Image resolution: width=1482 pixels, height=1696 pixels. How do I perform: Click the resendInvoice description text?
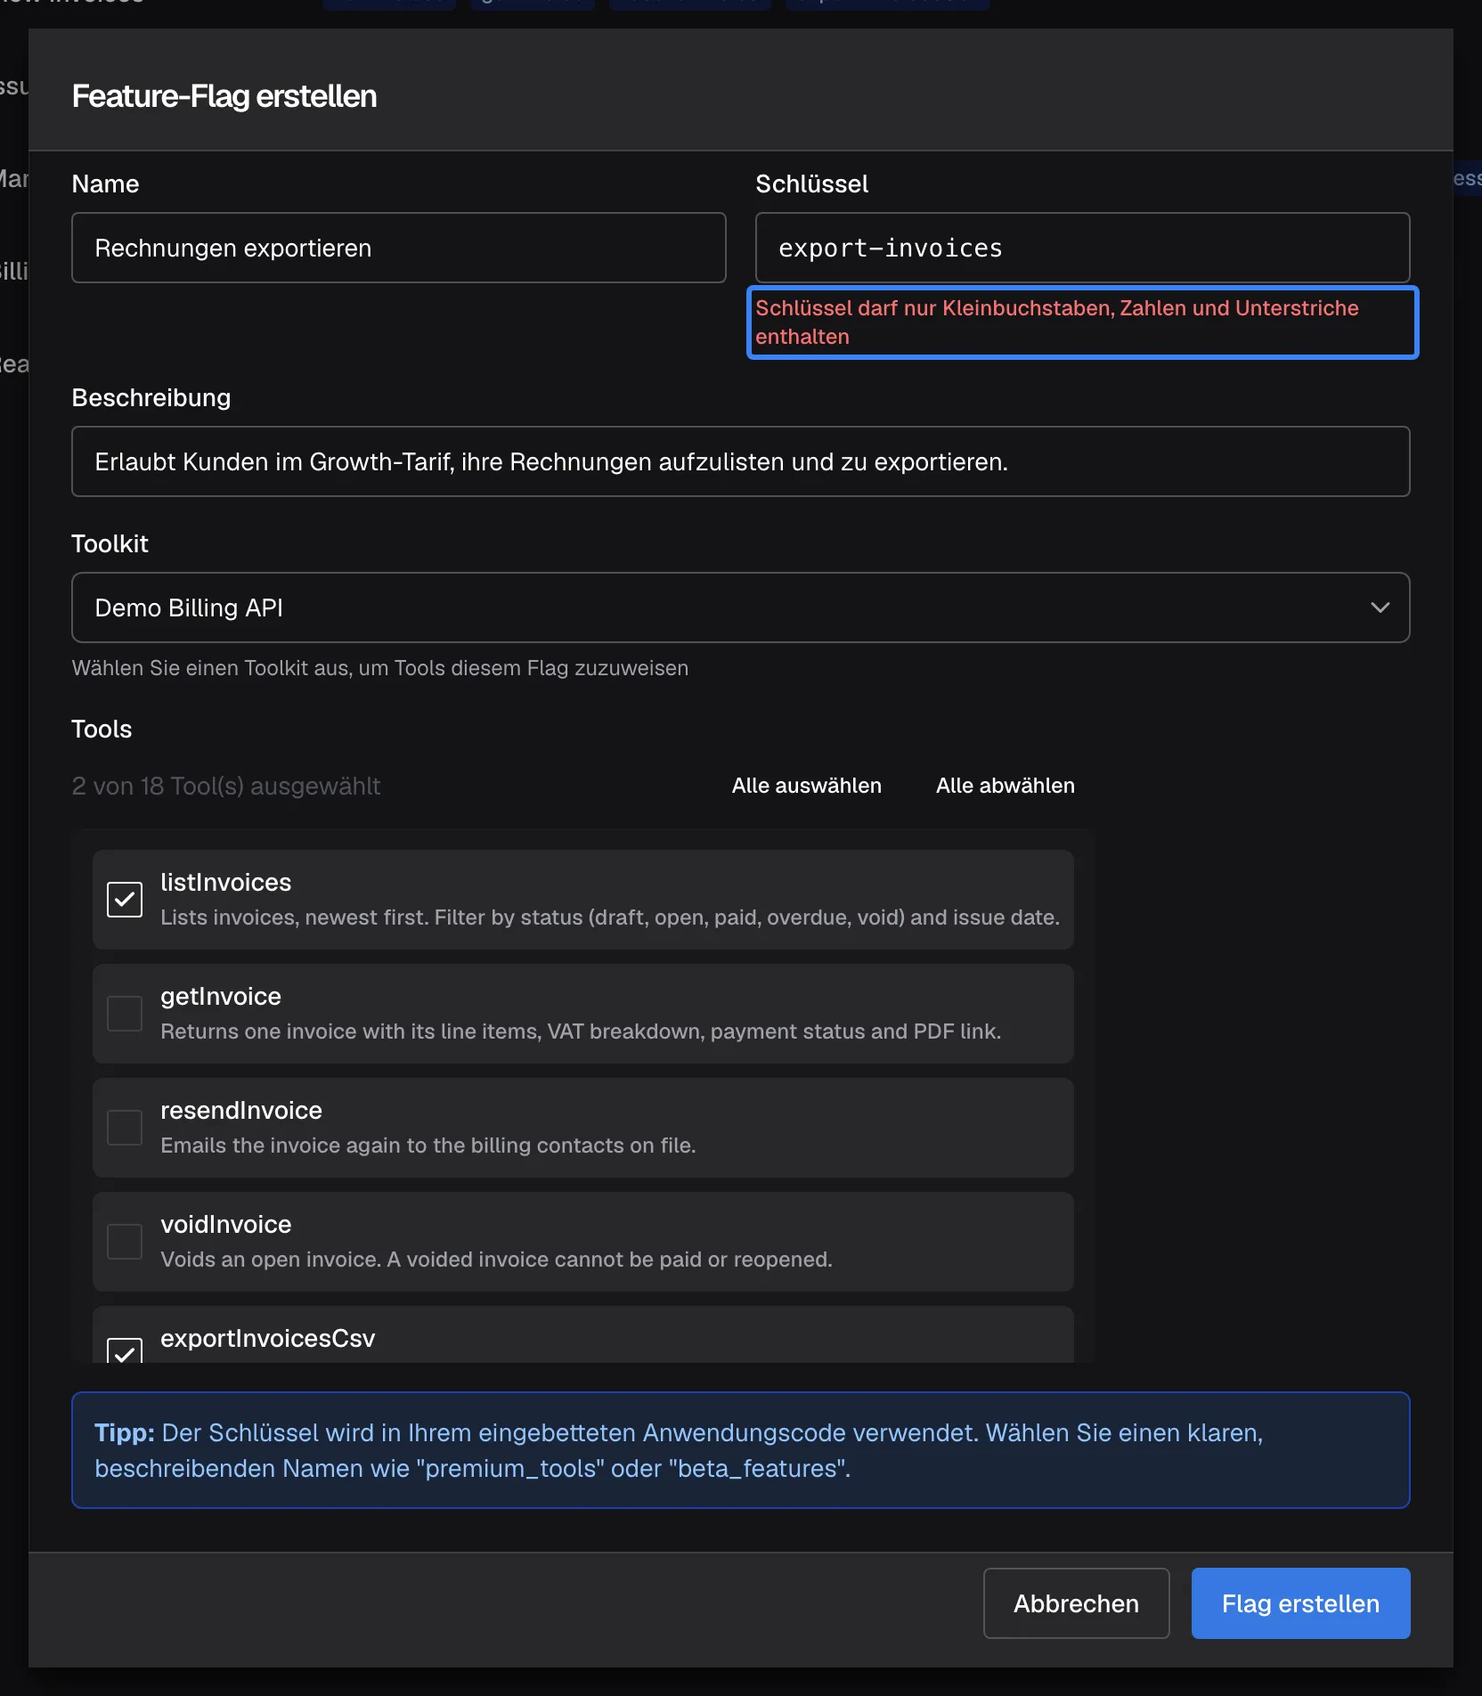(x=428, y=1146)
